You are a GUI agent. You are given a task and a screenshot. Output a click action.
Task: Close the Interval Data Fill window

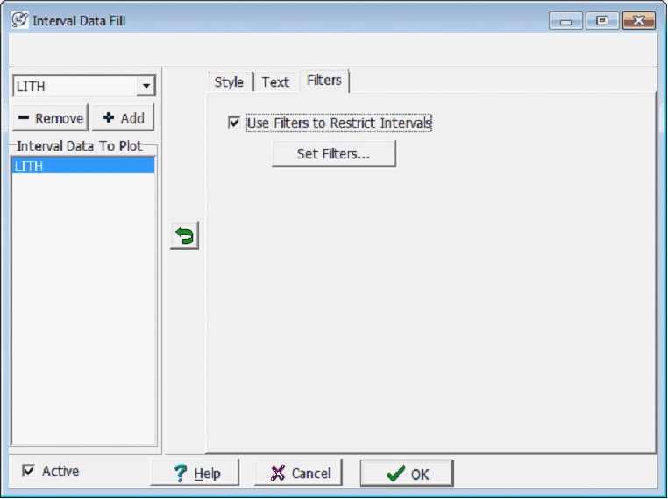(x=638, y=20)
